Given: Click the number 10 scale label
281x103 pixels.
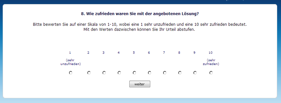Looking at the screenshot, I should pyautogui.click(x=211, y=53).
